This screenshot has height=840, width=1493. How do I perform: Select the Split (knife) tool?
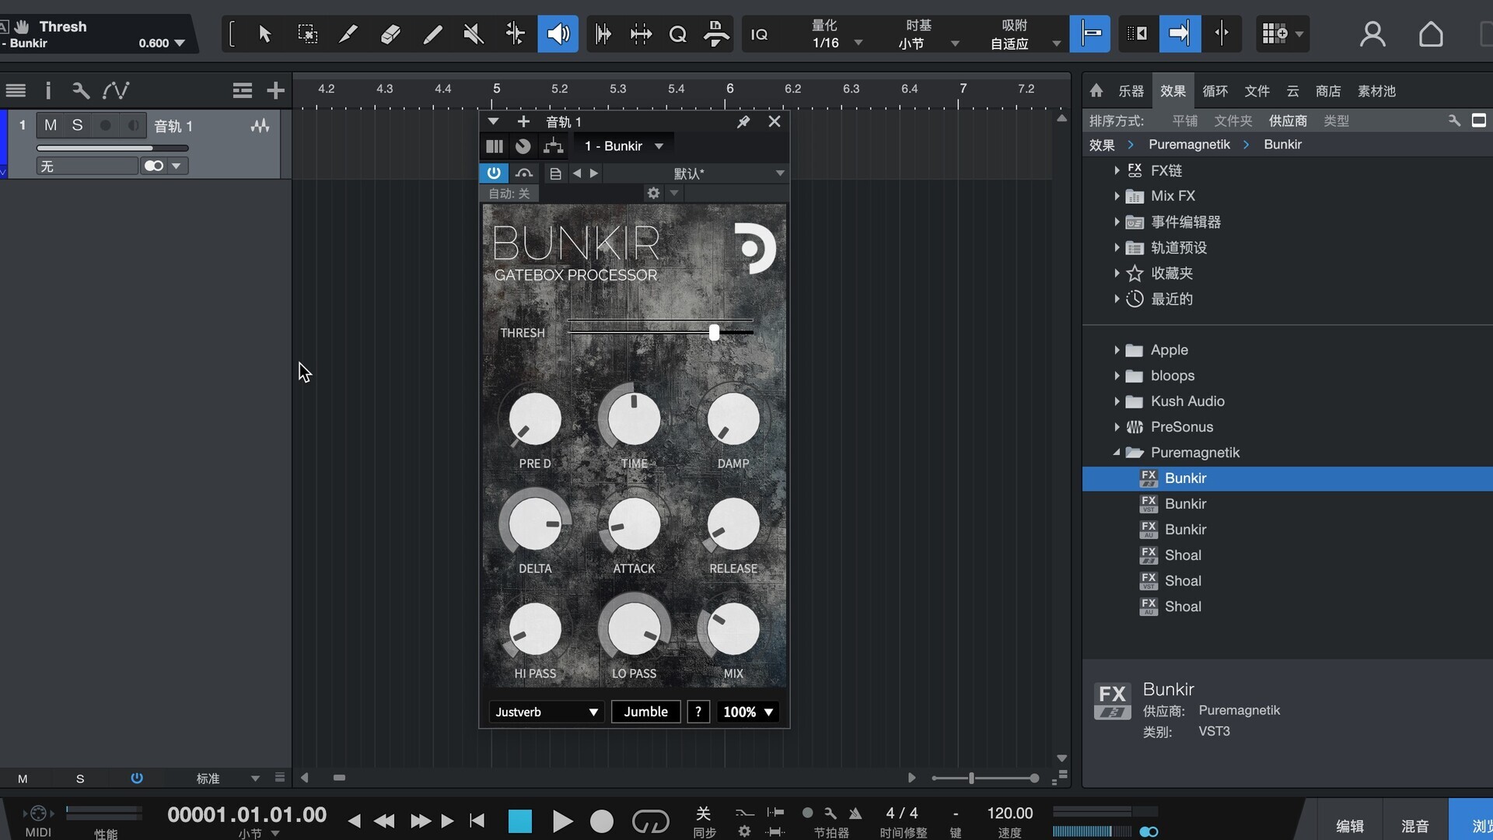coord(348,33)
